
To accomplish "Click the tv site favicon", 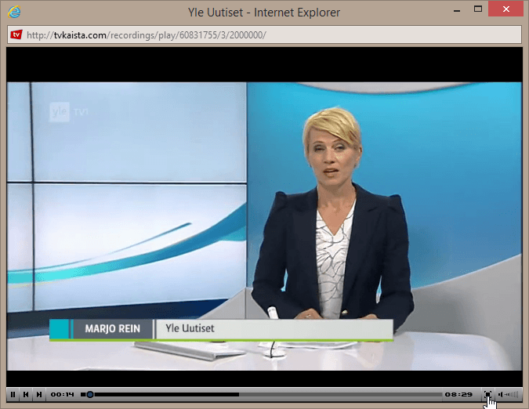I will click(16, 34).
